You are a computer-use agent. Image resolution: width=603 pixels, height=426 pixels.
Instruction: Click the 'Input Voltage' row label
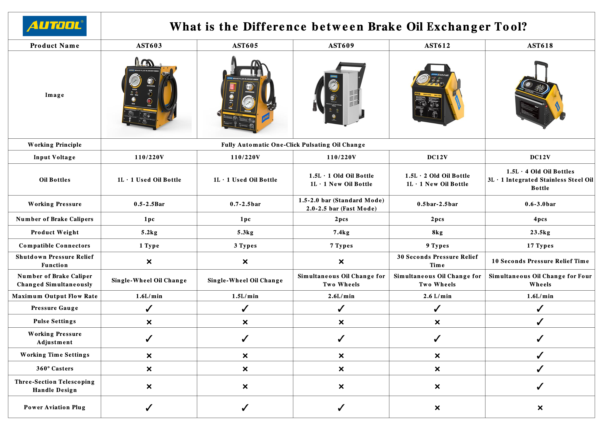(x=55, y=157)
